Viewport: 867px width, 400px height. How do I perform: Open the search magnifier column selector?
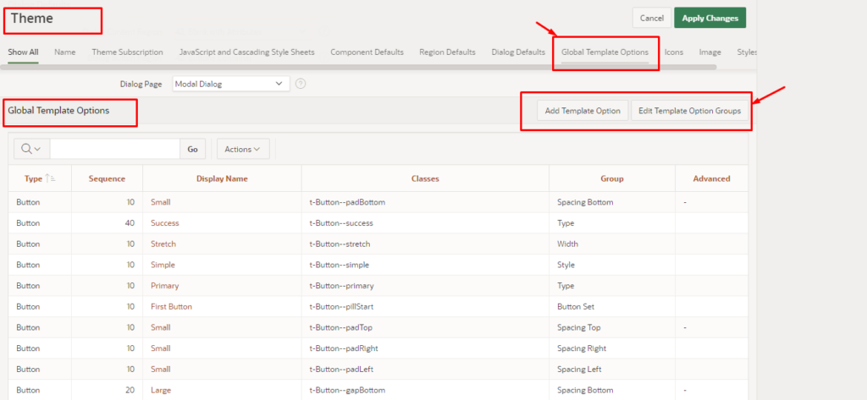coord(31,149)
